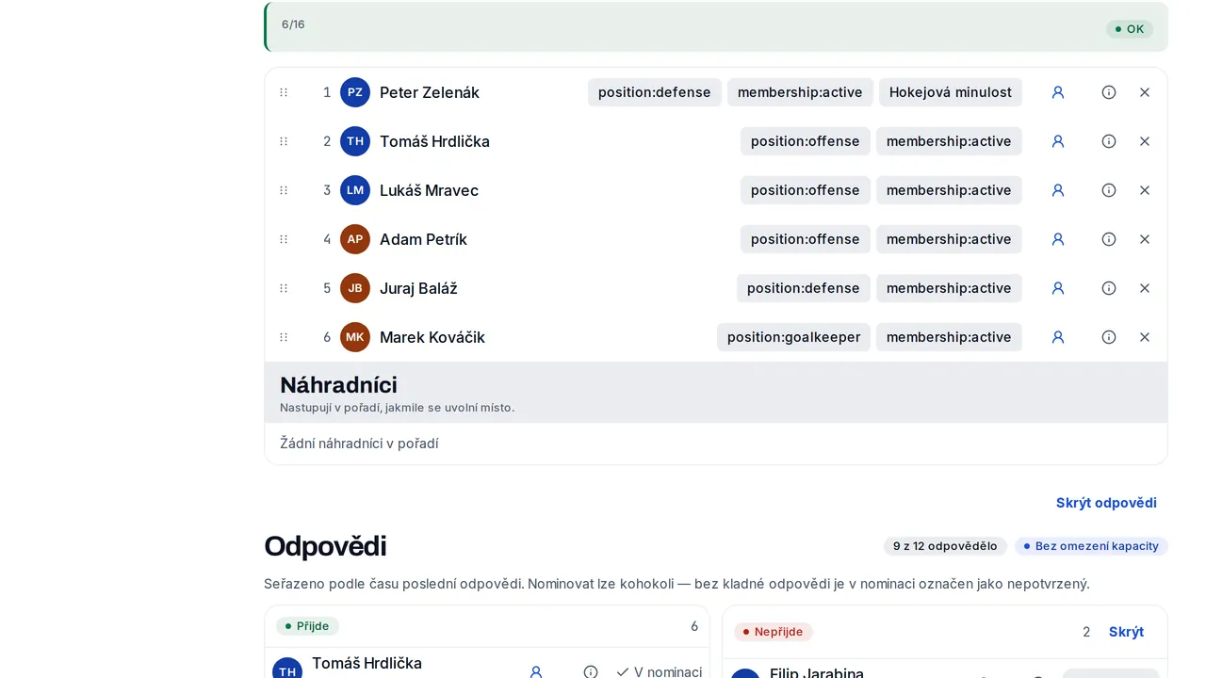Show info for Marek Kováčik
Image resolution: width=1206 pixels, height=678 pixels.
pos(1109,337)
